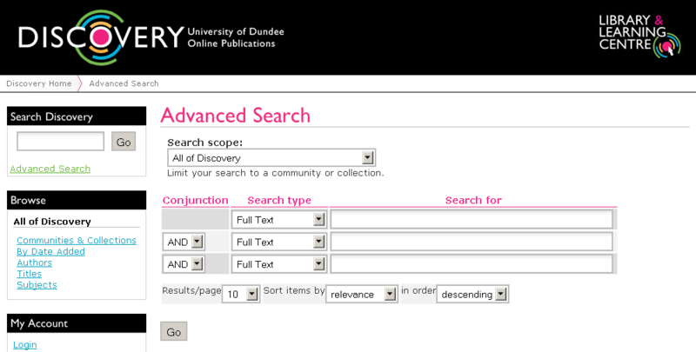This screenshot has height=352, width=696.
Task: Click the Discovery Home breadcrumb
Action: 39,83
